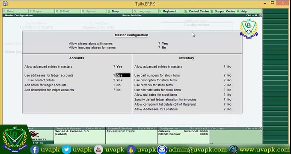Toggle 'Use part numbers for stock items' value

click(229, 76)
